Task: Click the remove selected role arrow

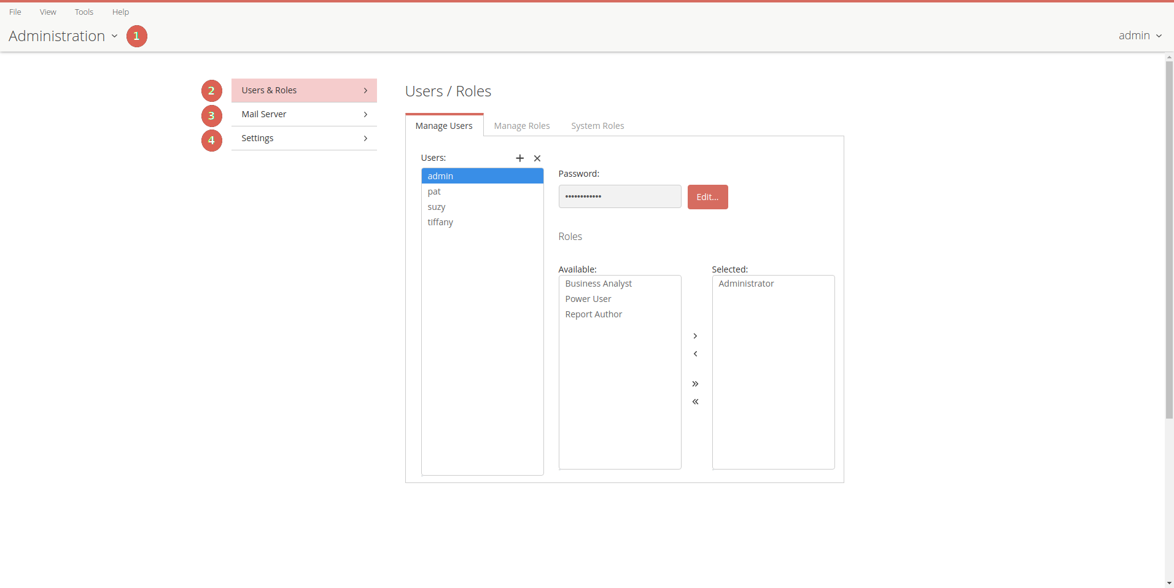Action: (x=695, y=354)
